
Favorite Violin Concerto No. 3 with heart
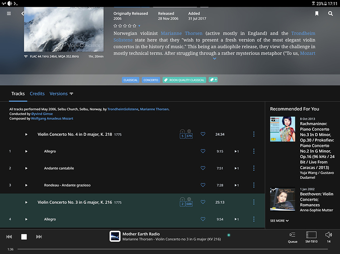click(203, 202)
